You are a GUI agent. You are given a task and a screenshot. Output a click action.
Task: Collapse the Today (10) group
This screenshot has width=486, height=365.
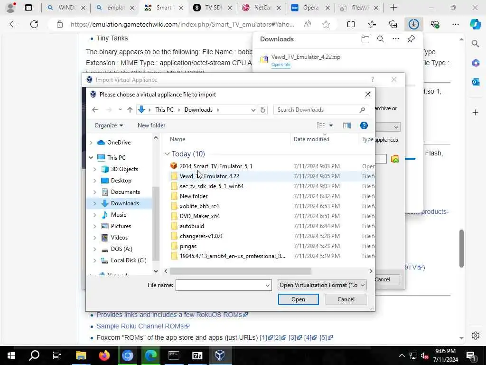[x=167, y=154]
